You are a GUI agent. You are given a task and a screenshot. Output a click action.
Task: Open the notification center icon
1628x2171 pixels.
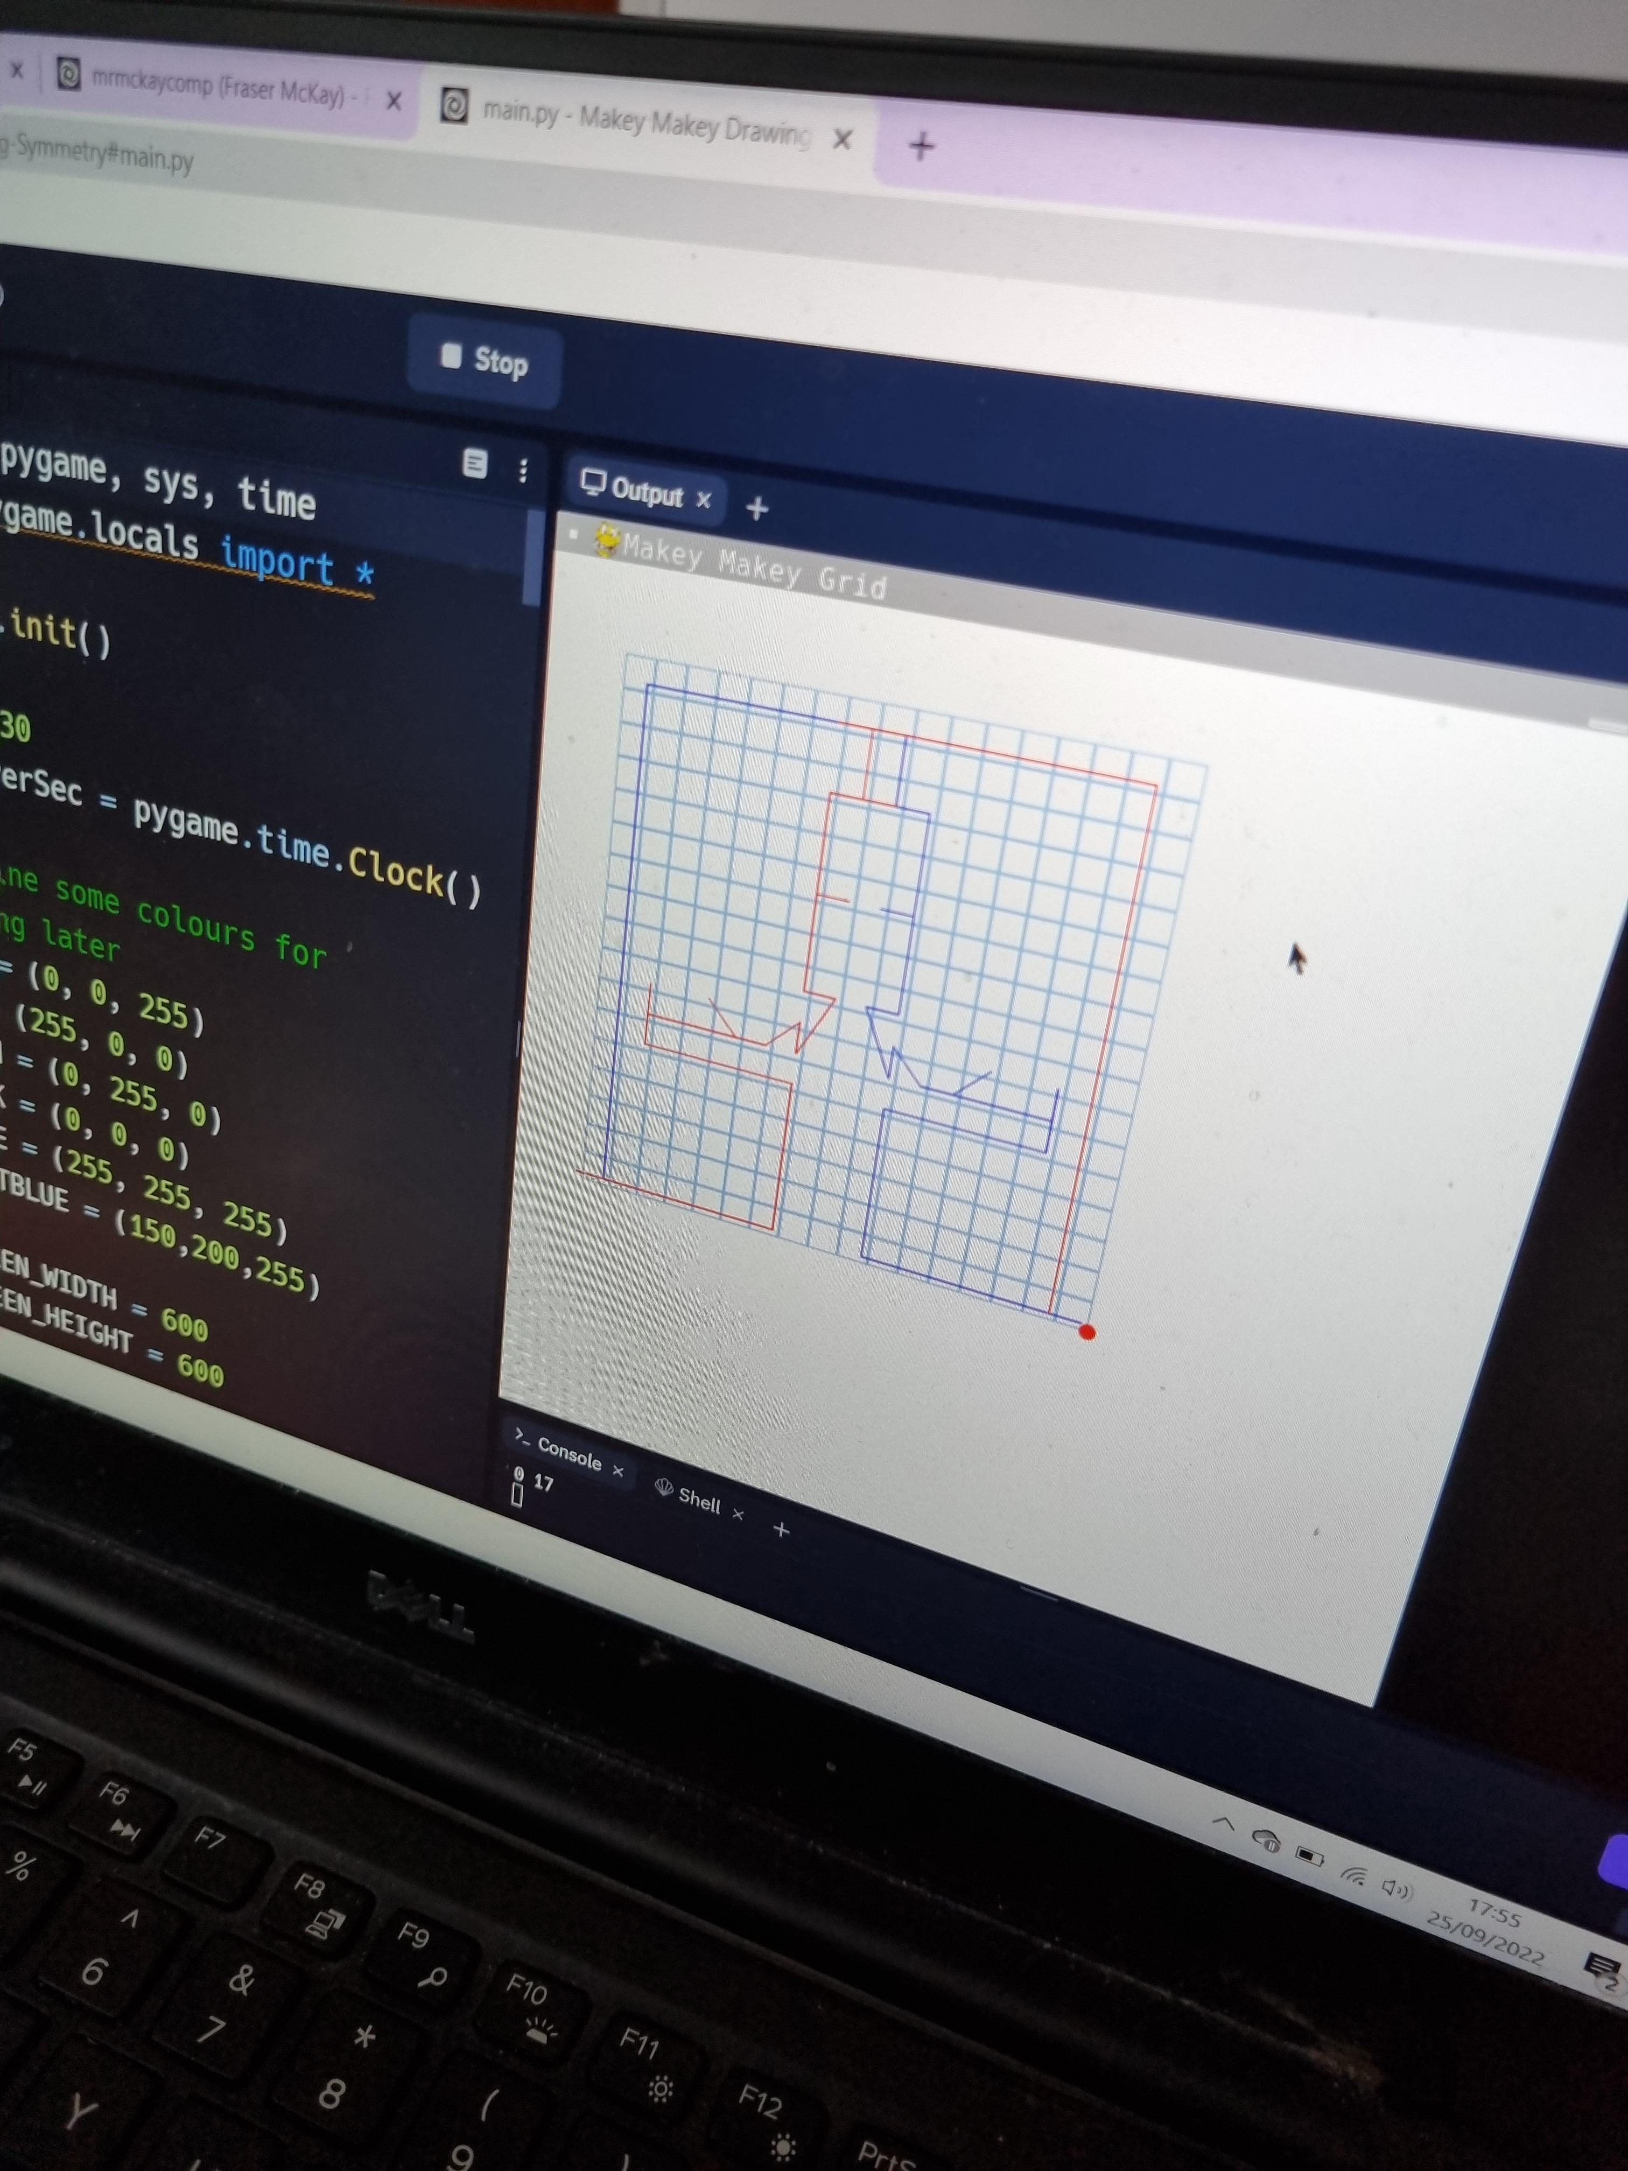tap(1602, 1967)
